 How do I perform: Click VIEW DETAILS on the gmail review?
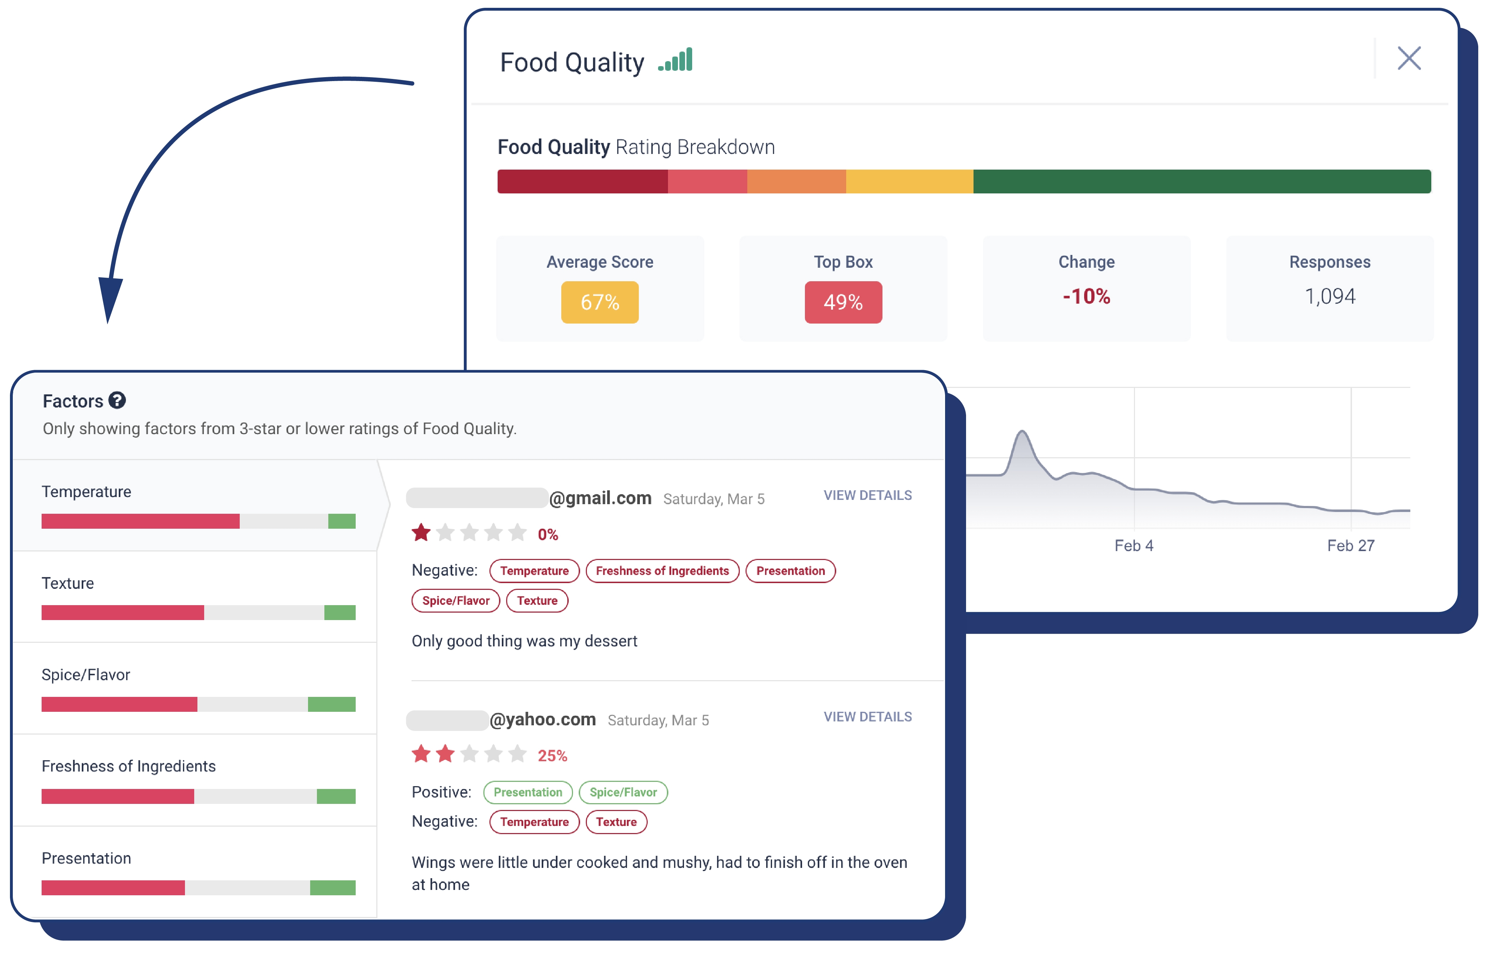(867, 495)
